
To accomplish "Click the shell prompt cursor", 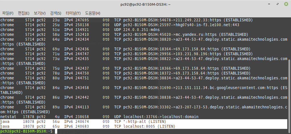I will click(56, 131).
